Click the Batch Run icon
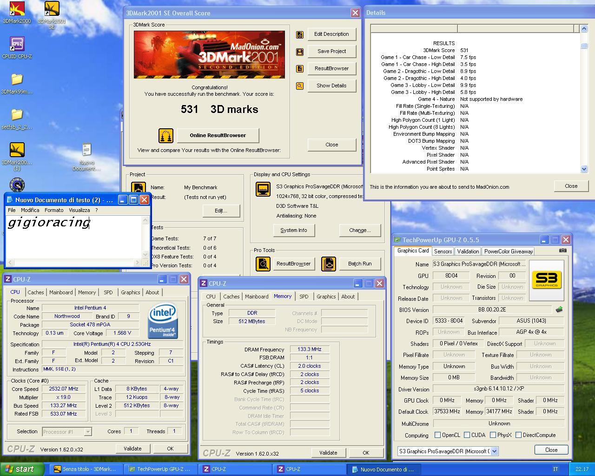 click(x=329, y=264)
